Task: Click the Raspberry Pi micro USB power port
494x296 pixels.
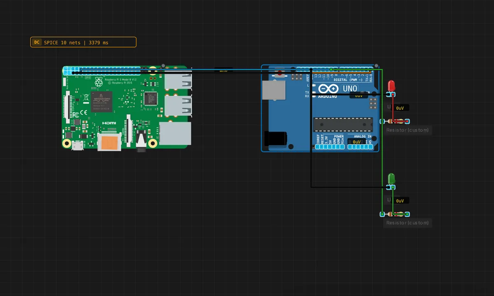Action: coord(77,145)
